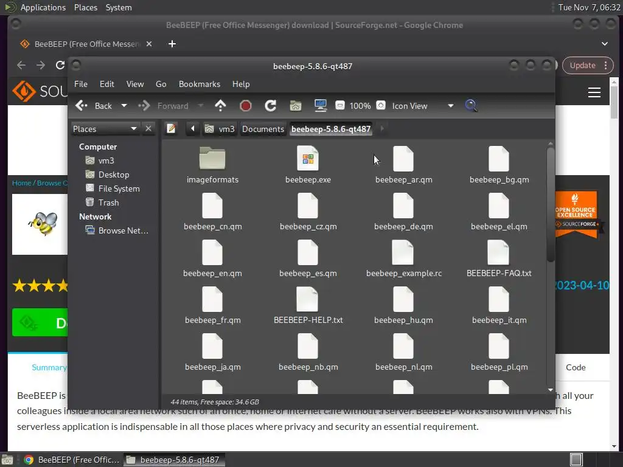Open Bookmarks menu
Image resolution: width=623 pixels, height=467 pixels.
[200, 84]
